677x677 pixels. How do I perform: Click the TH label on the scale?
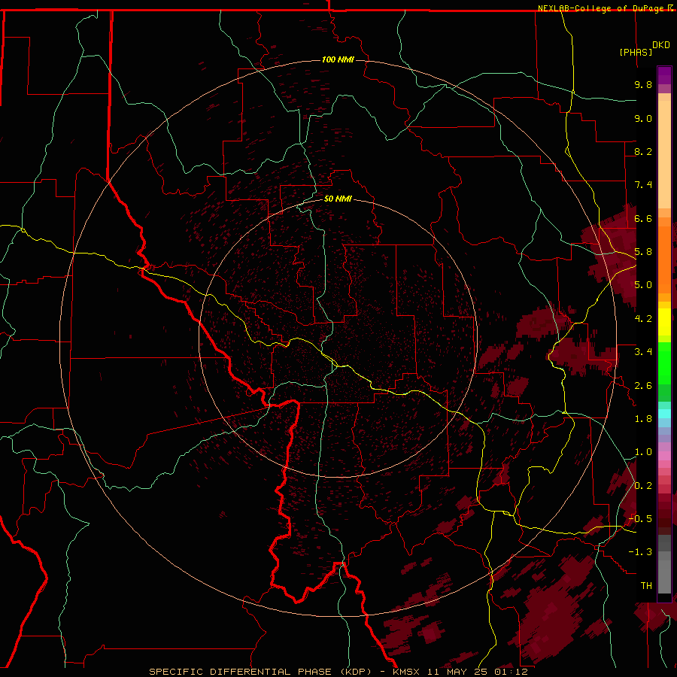coord(646,586)
